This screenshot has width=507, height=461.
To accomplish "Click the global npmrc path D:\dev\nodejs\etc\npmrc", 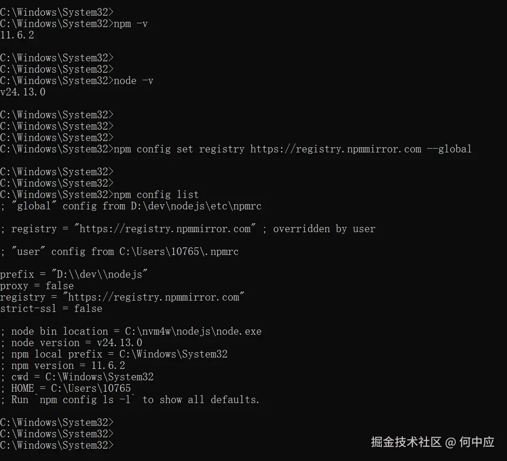I will click(196, 206).
